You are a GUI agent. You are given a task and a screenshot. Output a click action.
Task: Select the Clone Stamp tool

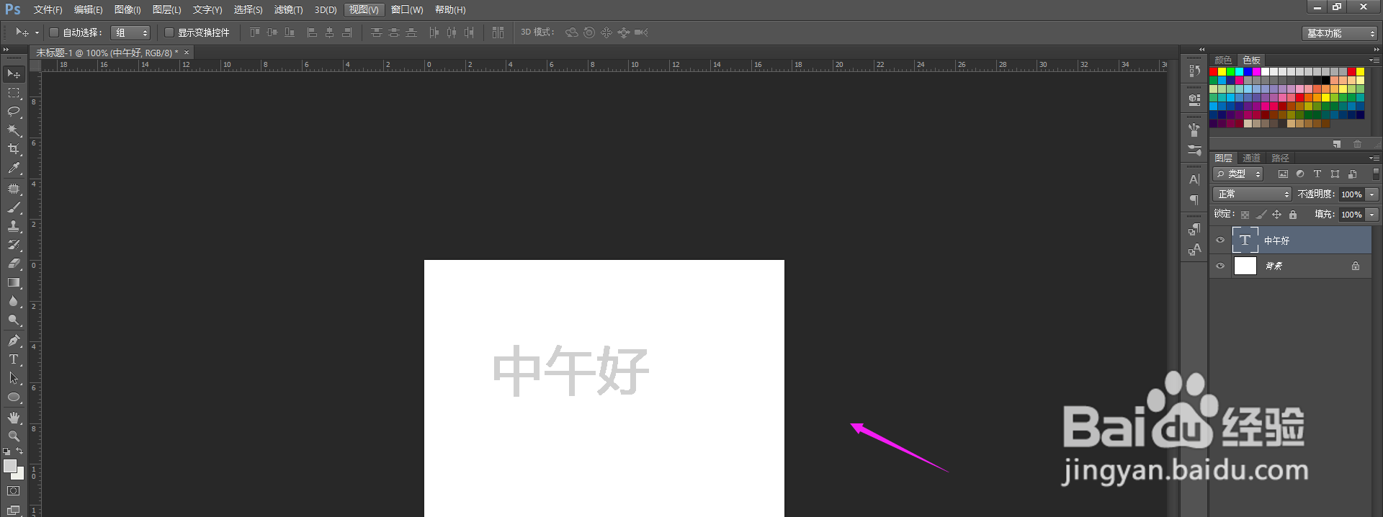click(x=14, y=226)
